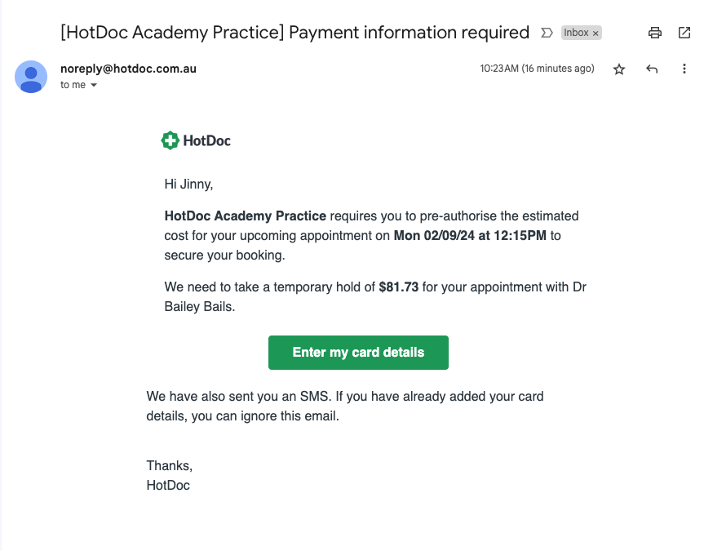Click the Enter my card details button

coord(358,353)
